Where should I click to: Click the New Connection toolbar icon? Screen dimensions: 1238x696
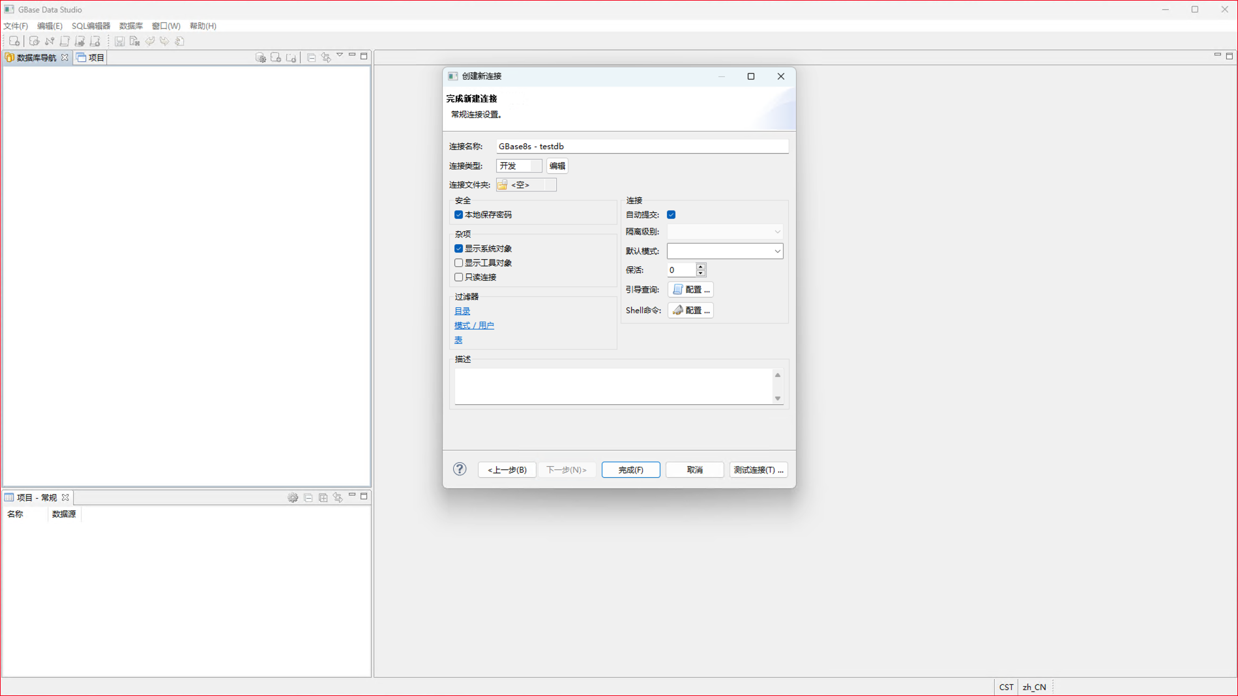14,41
